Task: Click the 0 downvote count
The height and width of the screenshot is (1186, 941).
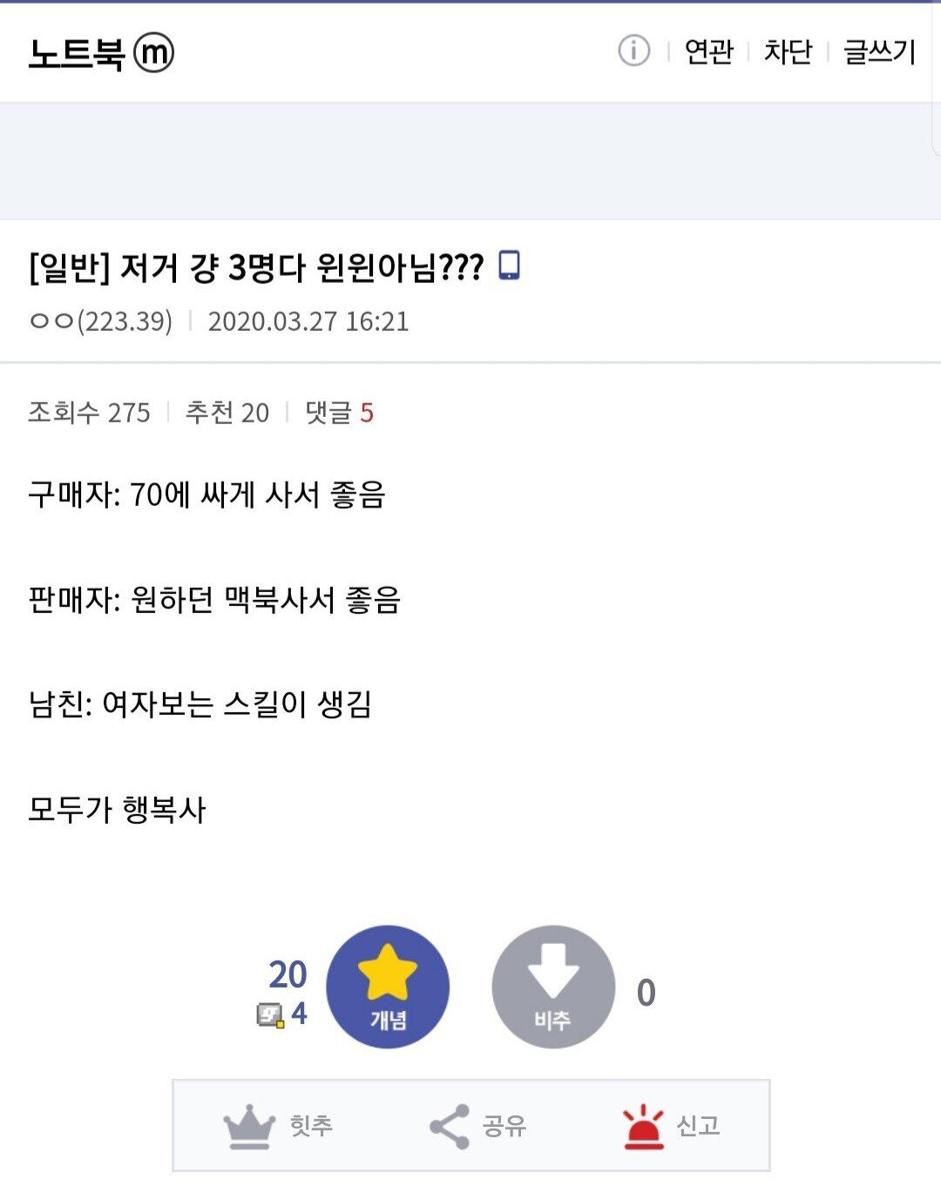Action: coord(646,993)
